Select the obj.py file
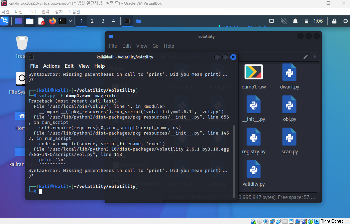The height and width of the screenshot is (224, 350). click(289, 109)
